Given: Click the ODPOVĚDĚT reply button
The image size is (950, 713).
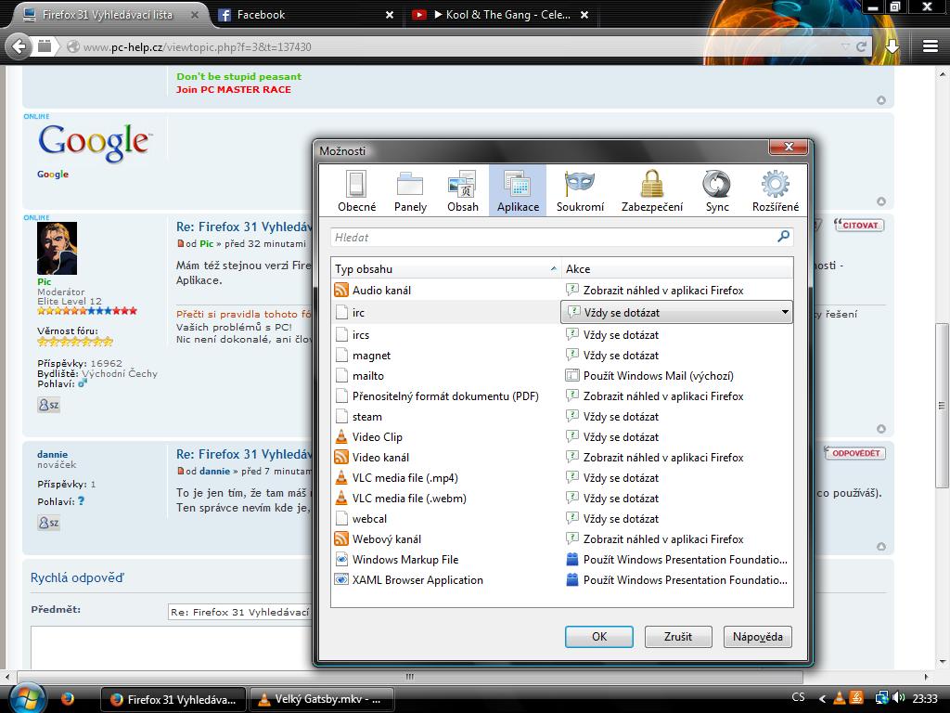Looking at the screenshot, I should pyautogui.click(x=854, y=453).
